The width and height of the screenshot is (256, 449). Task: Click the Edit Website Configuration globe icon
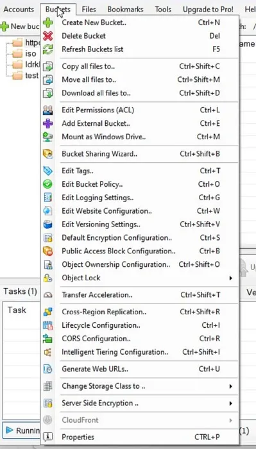(48, 211)
